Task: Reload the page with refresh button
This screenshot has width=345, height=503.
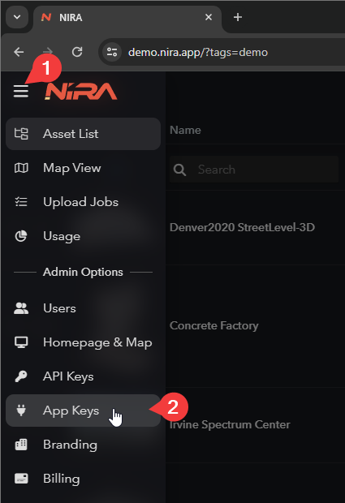Action: (x=77, y=52)
